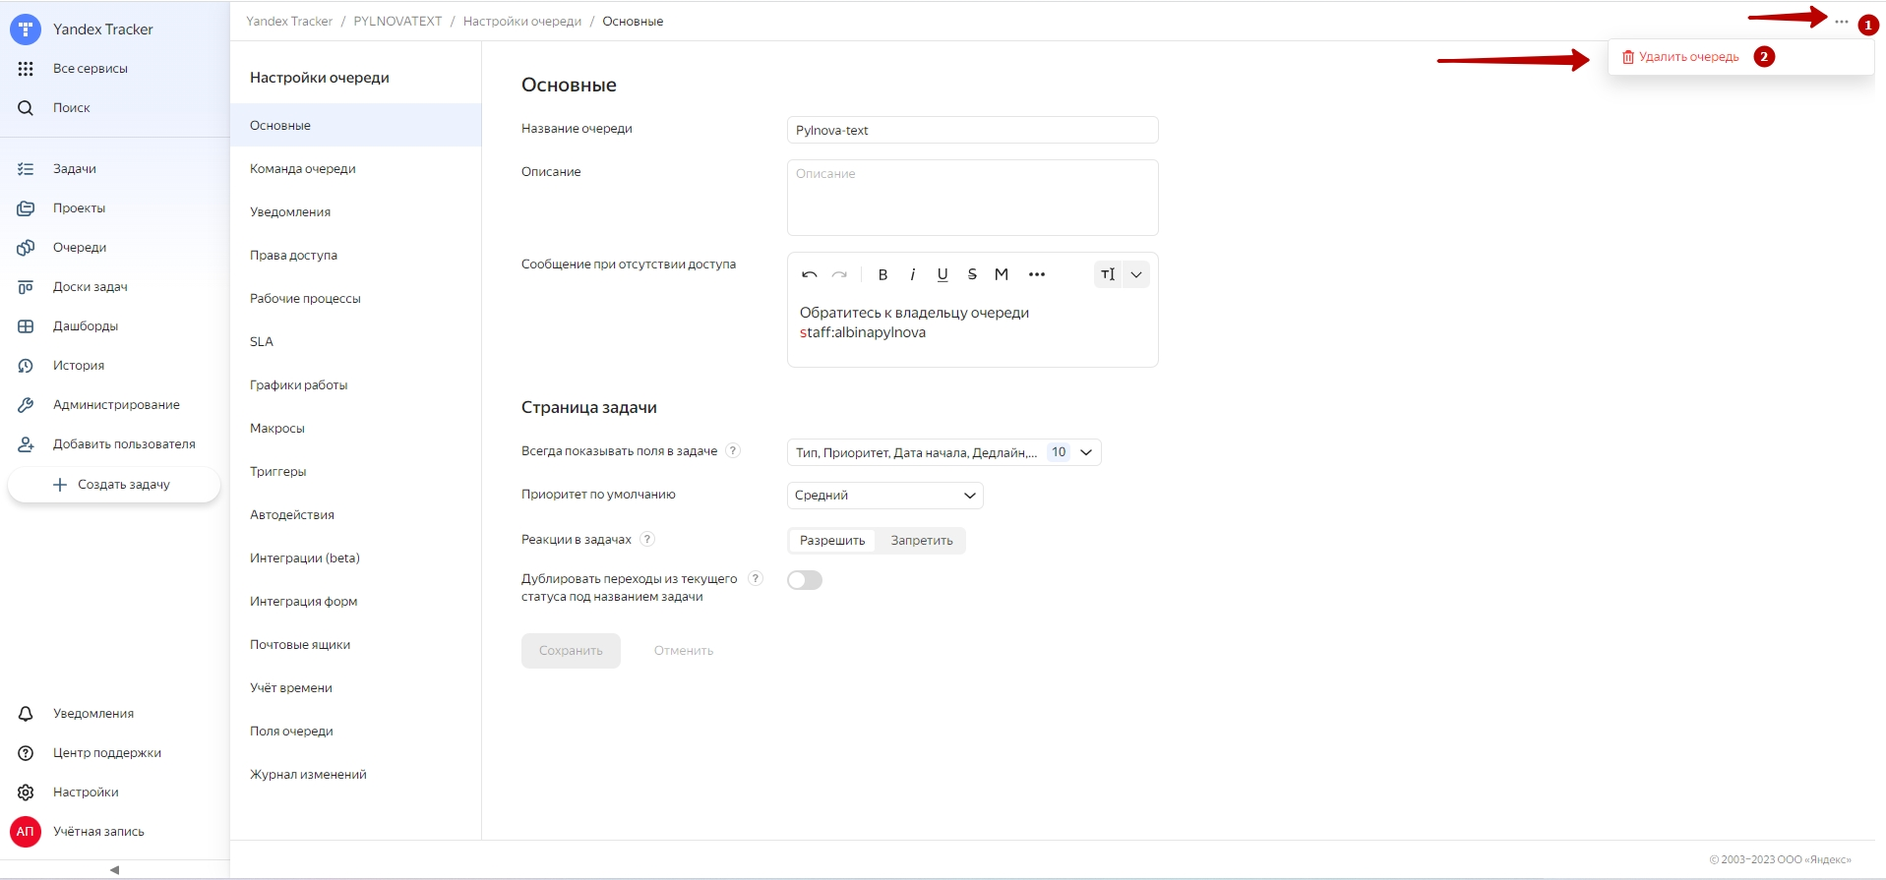1886x880 pixels.
Task: Open Почтовые ящики section
Action: pyautogui.click(x=356, y=645)
